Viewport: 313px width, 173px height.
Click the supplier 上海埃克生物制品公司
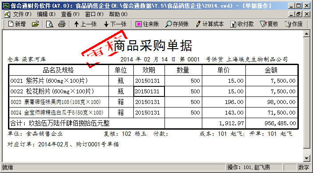(257, 59)
